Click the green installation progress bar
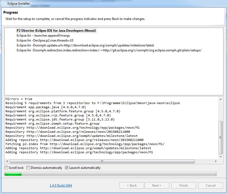The width and height of the screenshot is (227, 194). coord(110,174)
